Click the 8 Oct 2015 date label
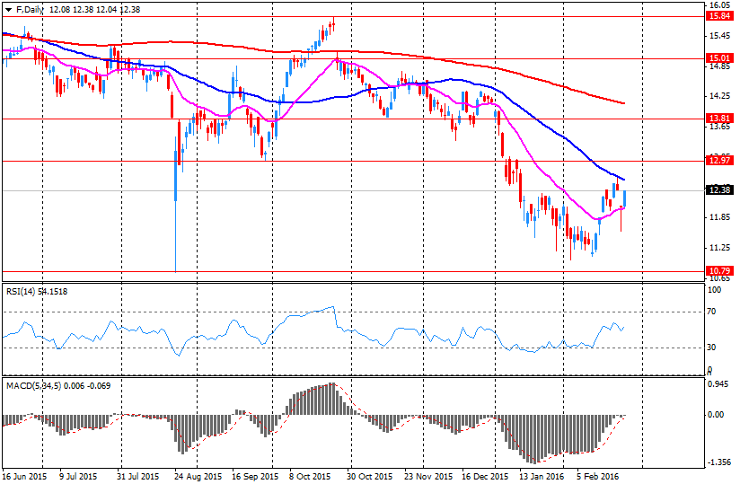740x484 pixels. (x=310, y=477)
